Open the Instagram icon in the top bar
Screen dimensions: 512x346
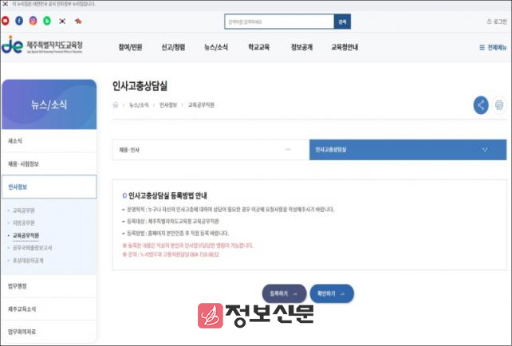point(33,21)
